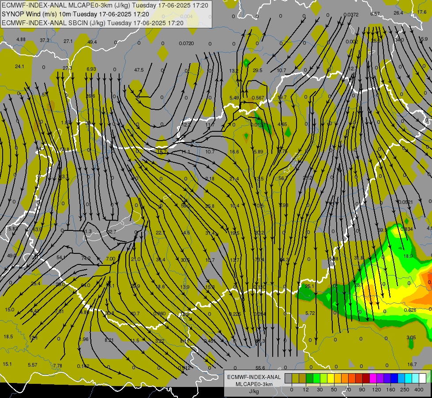Screen dimensions: 432x398
Task: Click the map value '7.00'
Action: pos(110,259)
